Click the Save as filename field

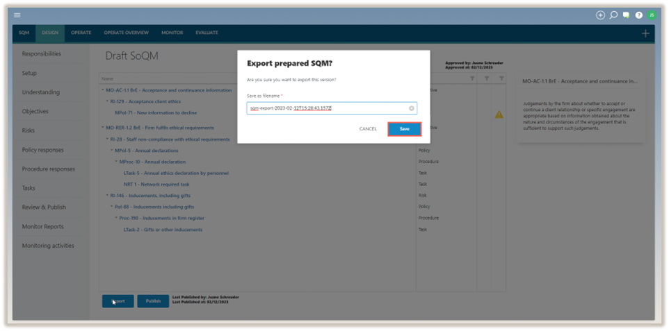pos(327,108)
